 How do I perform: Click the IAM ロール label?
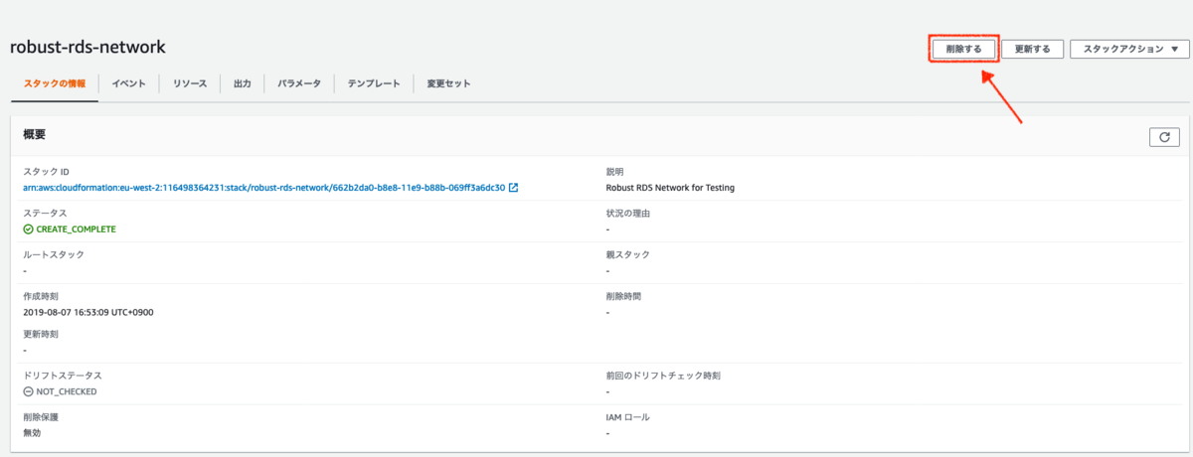pos(627,417)
